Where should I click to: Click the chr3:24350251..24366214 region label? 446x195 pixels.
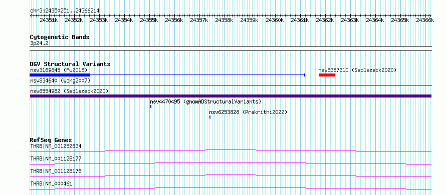[x=65, y=11]
